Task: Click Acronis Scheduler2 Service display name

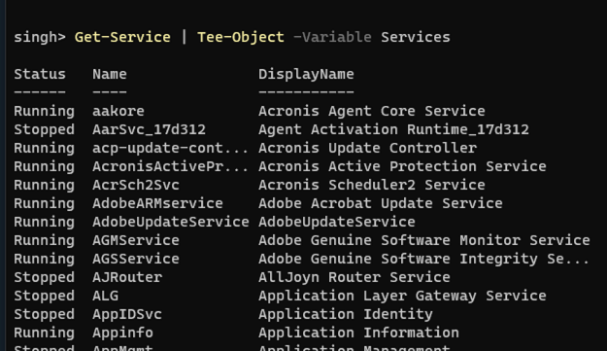Action: coord(372,185)
